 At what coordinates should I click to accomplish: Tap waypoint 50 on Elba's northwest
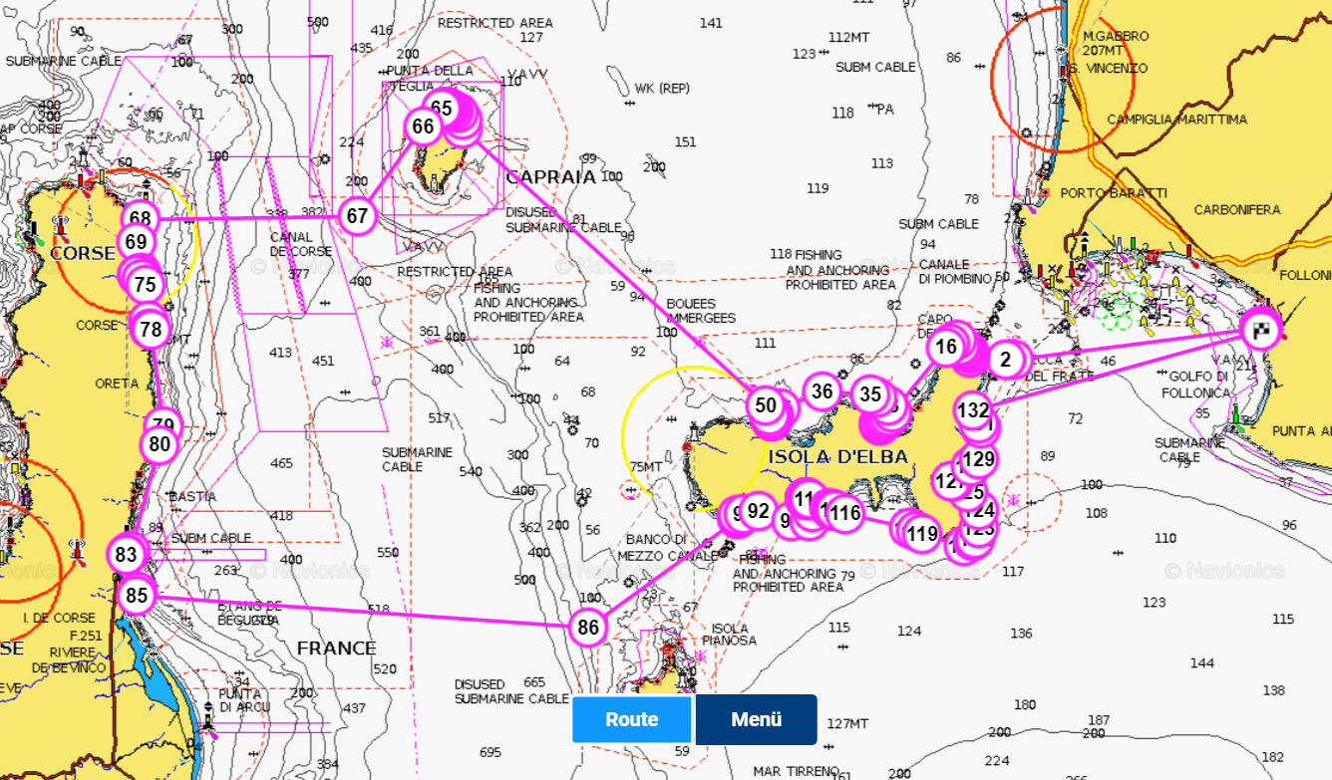coord(766,405)
